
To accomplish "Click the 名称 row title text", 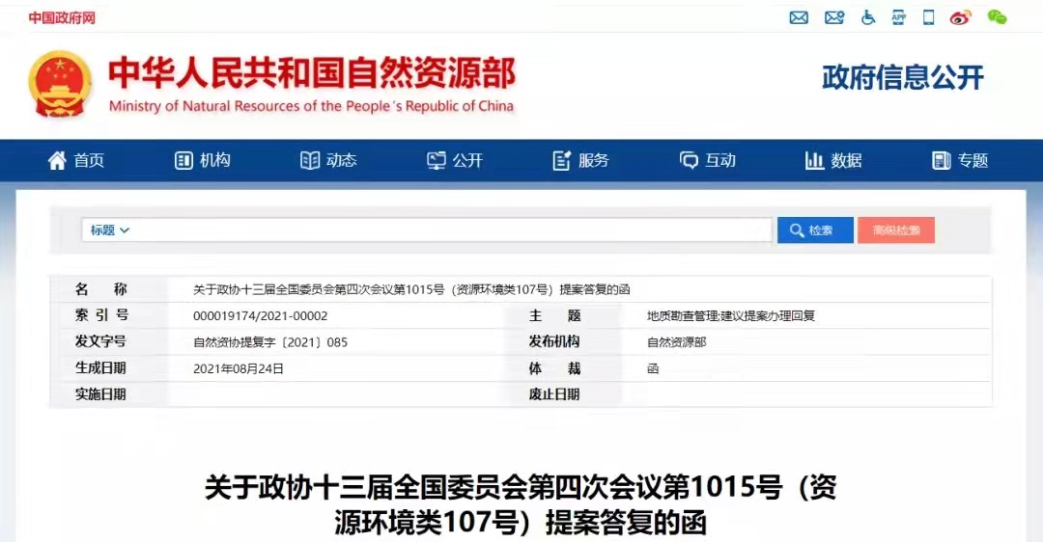I will 411,289.
